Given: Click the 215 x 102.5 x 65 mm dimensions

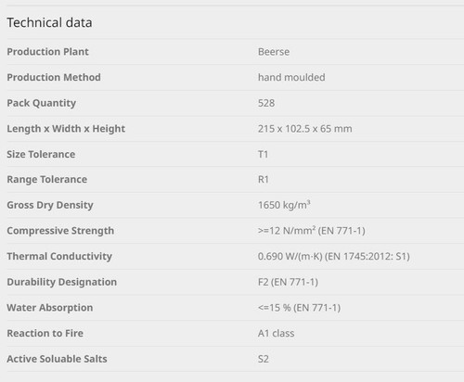Looking at the screenshot, I should pos(305,129).
